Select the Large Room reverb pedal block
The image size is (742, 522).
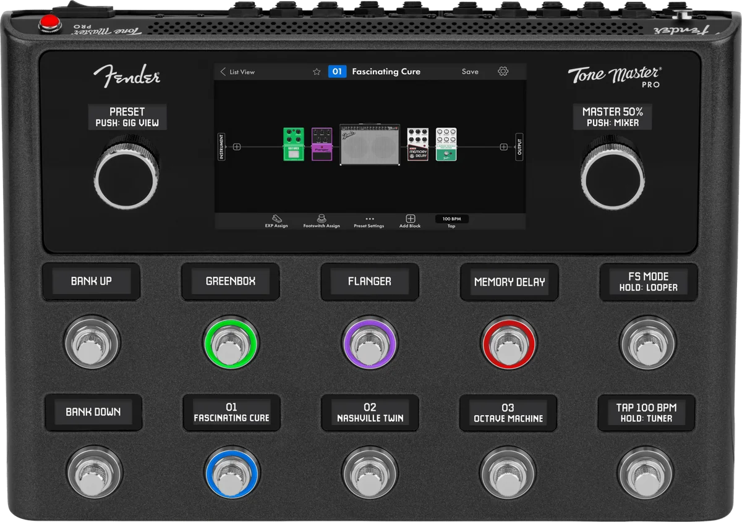coord(446,145)
